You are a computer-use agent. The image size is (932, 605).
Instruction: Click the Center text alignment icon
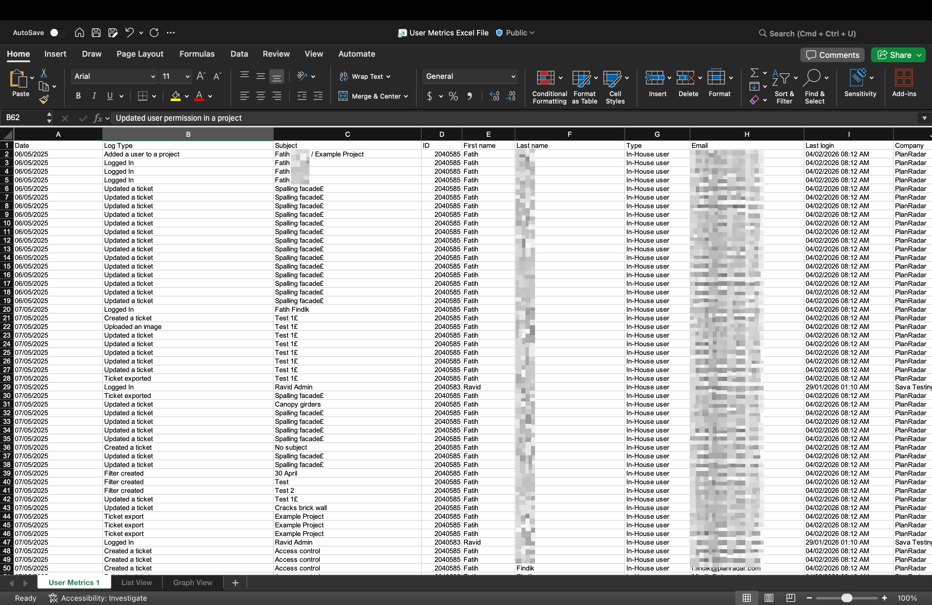[x=260, y=96]
